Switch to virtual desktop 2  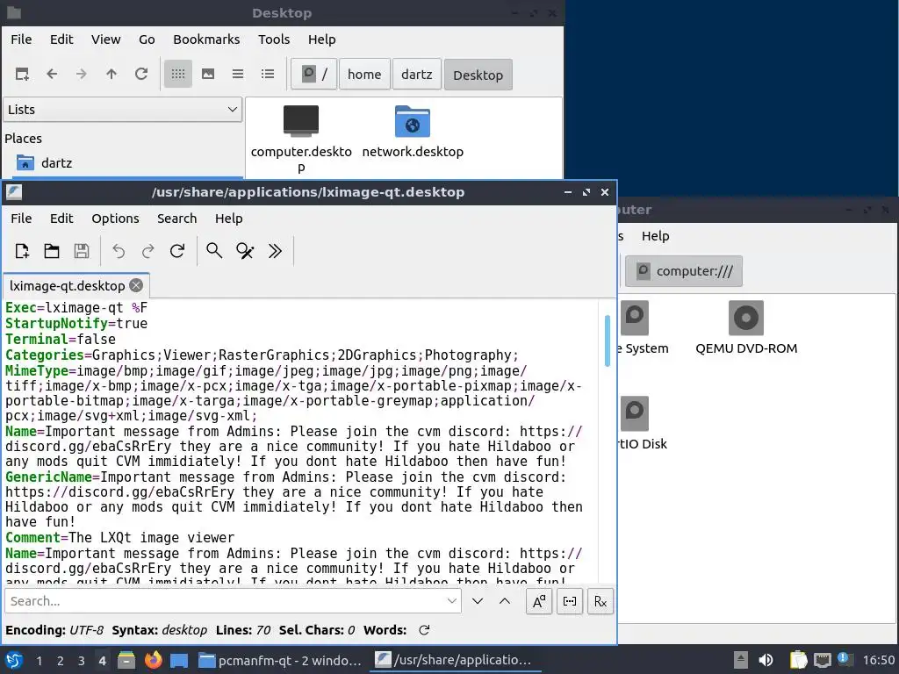(61, 661)
